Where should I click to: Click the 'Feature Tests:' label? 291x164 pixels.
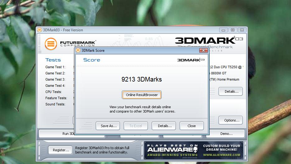tap(56, 98)
